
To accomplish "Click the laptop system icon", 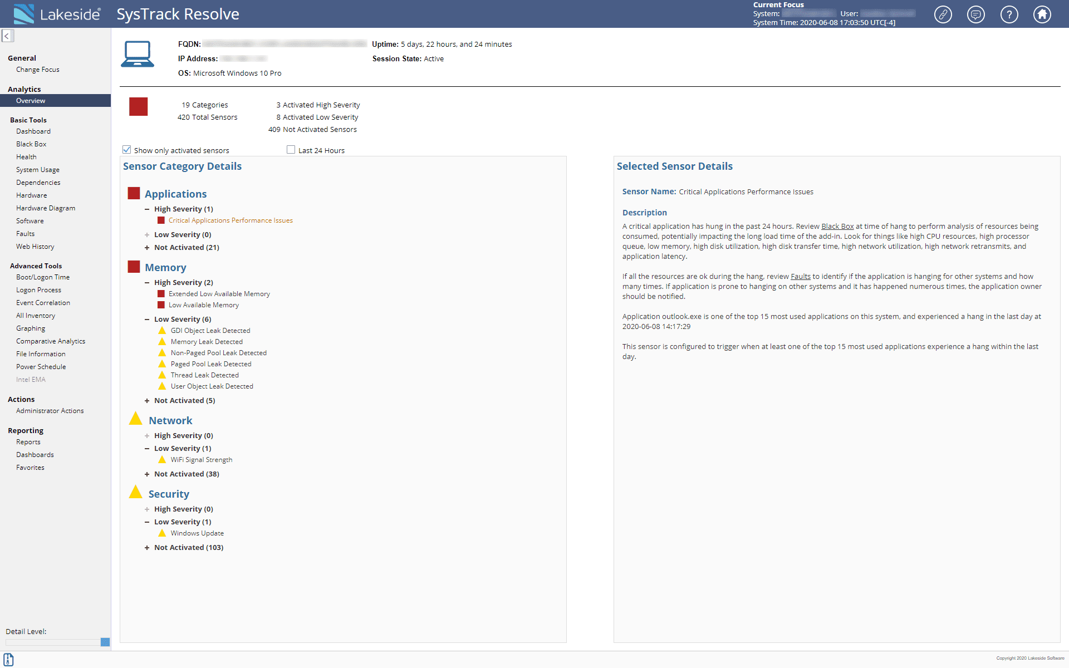I will 138,54.
